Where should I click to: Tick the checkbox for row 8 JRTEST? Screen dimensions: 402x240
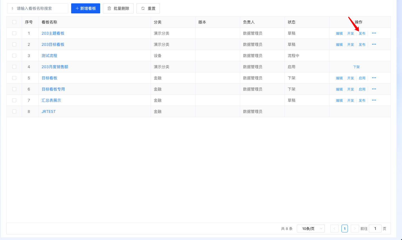click(14, 111)
